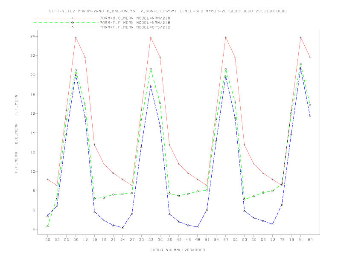Click x-axis tick label 69
The width and height of the screenshot is (338, 261).
point(263,240)
